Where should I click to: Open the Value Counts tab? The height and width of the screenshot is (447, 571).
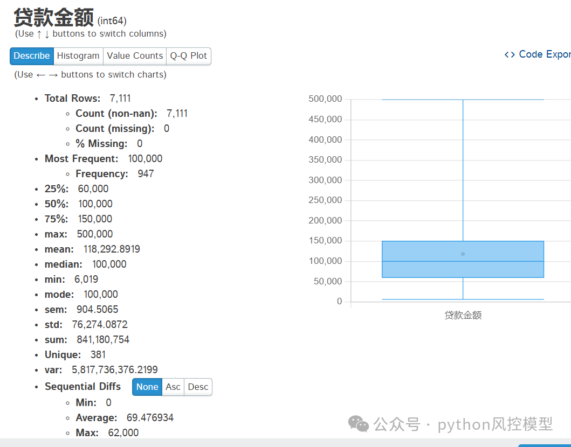(x=135, y=56)
